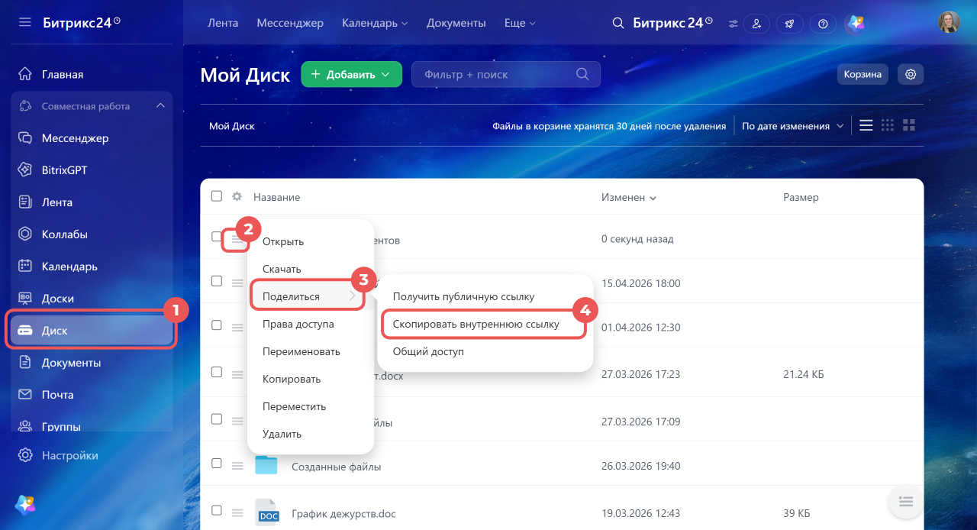Click the rocket icon in top bar

(x=790, y=24)
